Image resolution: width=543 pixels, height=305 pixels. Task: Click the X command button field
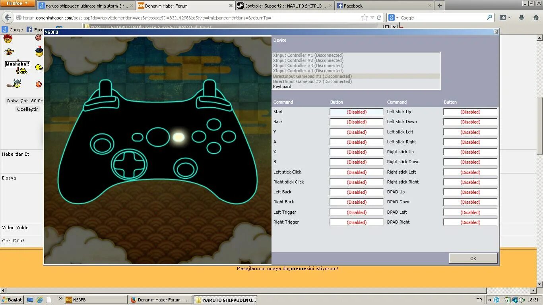[357, 152]
